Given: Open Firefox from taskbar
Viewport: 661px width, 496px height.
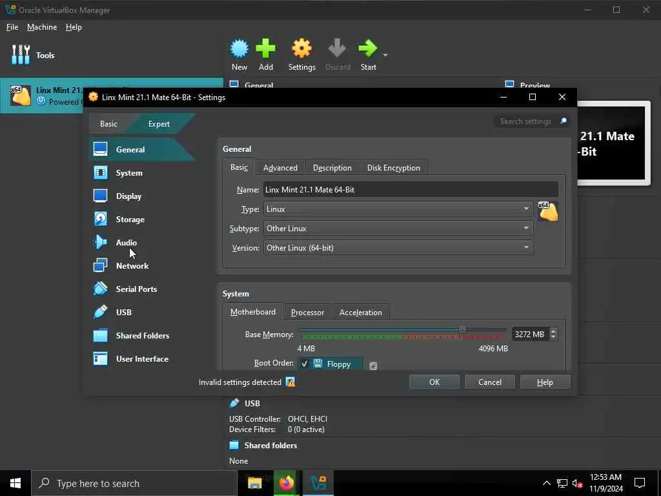Looking at the screenshot, I should click(286, 483).
